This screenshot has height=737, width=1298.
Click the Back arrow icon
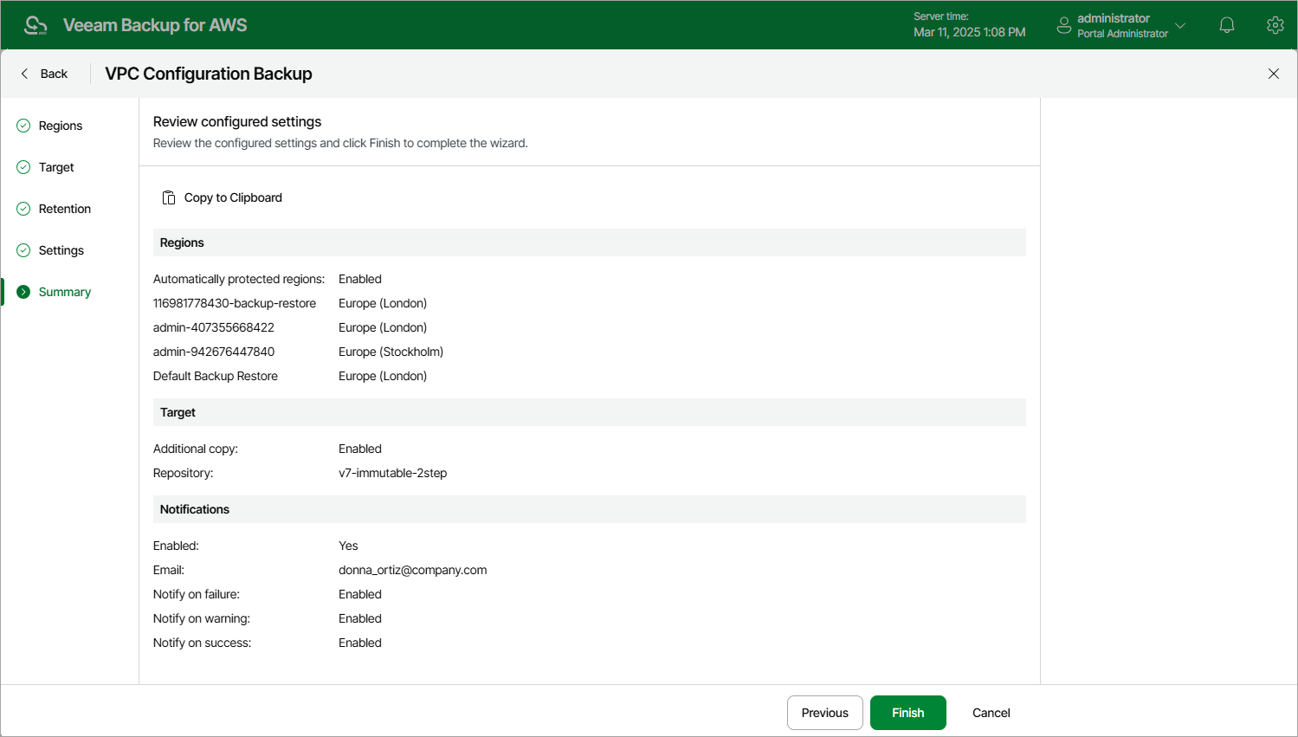coord(24,74)
